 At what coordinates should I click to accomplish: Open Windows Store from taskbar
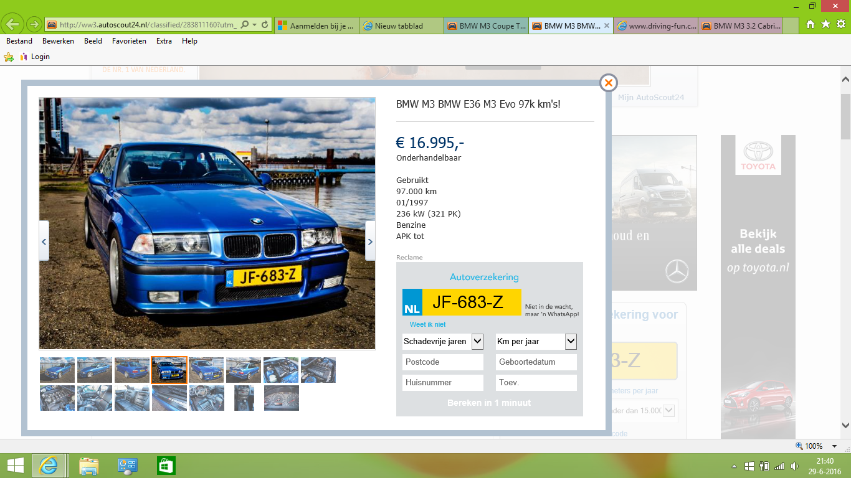pos(166,466)
